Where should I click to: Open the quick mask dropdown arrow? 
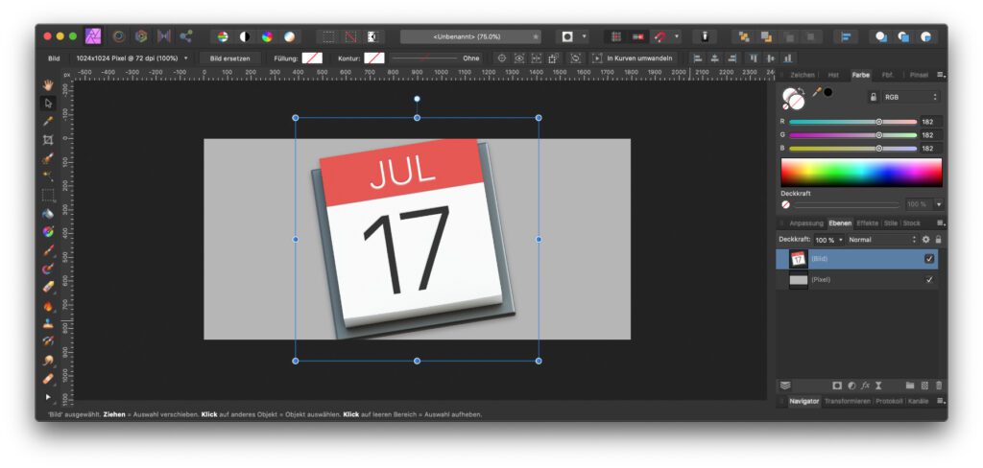click(585, 36)
